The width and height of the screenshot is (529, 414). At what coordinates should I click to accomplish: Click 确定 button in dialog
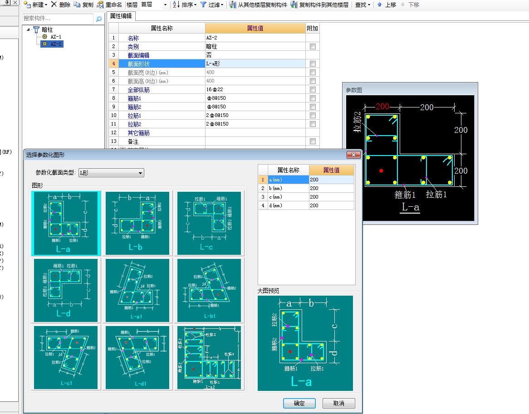click(299, 403)
